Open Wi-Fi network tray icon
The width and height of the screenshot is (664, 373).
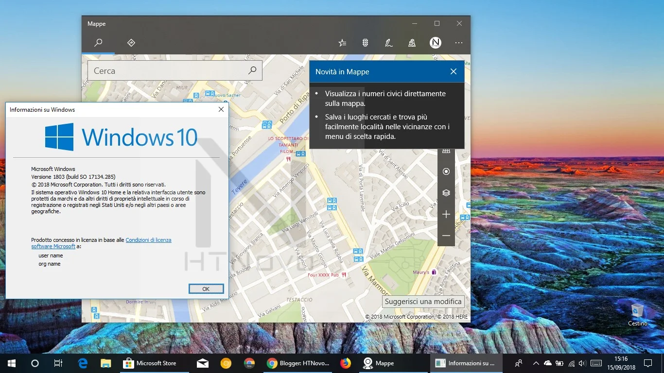click(x=571, y=363)
